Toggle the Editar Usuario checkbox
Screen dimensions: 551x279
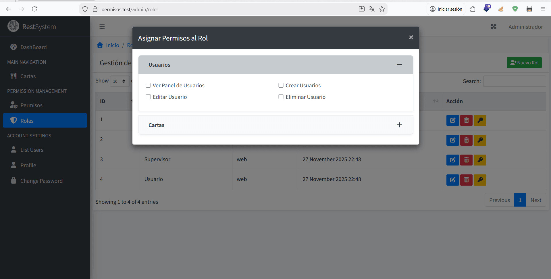pyautogui.click(x=148, y=97)
